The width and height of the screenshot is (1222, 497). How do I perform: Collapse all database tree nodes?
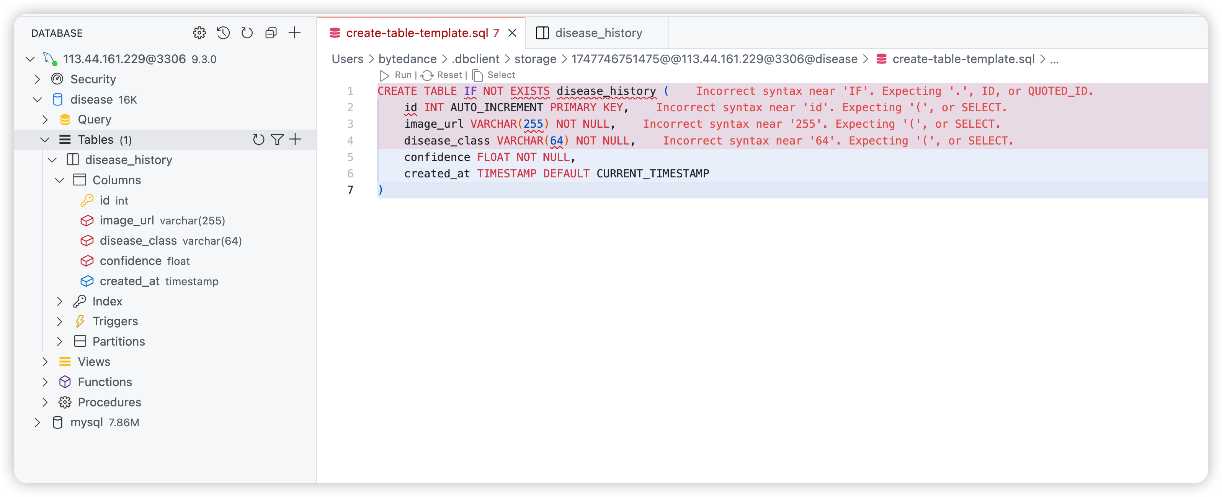(271, 33)
